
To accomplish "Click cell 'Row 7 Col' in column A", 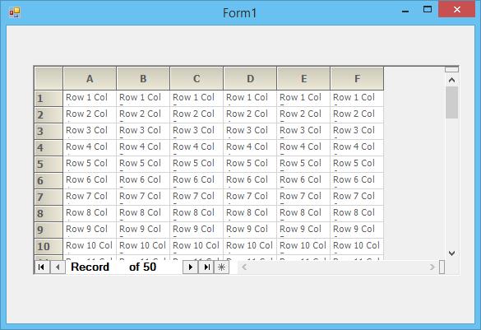I will point(90,198).
